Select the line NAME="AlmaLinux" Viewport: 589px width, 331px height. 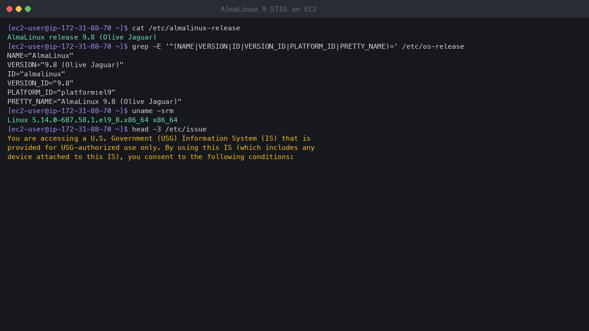(40, 56)
